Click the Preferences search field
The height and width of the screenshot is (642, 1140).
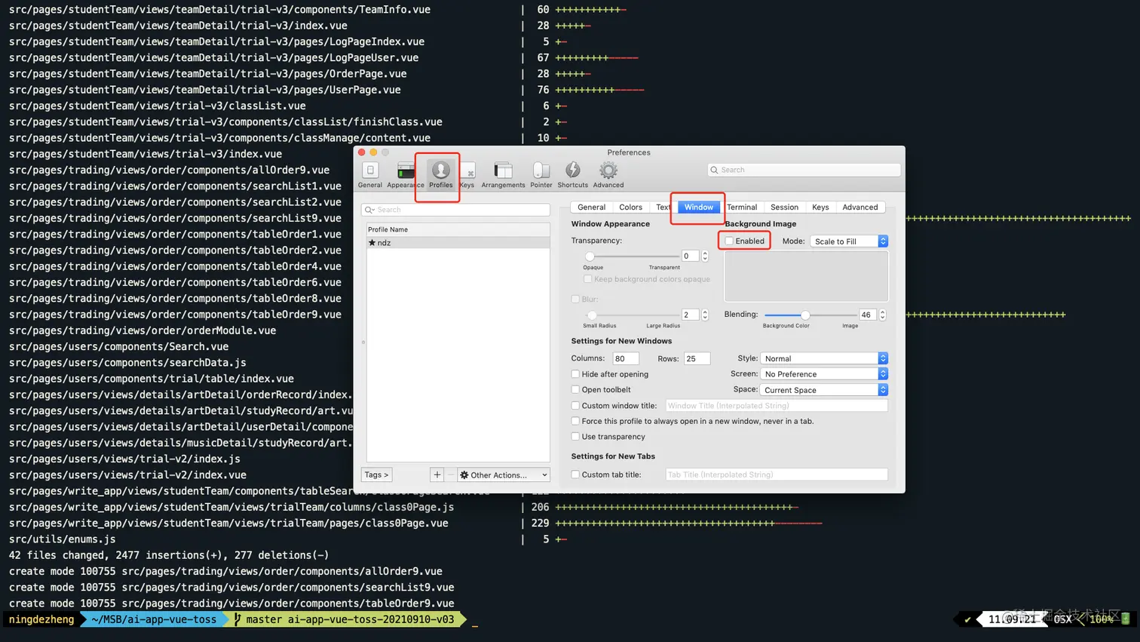click(x=804, y=170)
